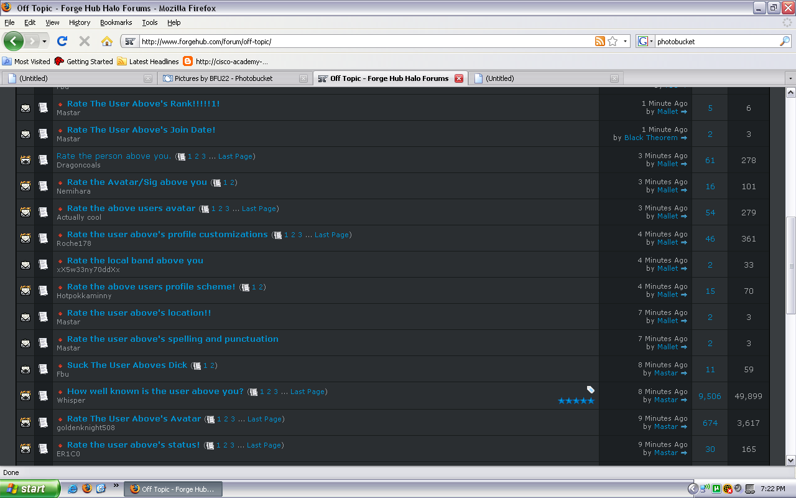Open the 9,506 replies count link

click(710, 396)
